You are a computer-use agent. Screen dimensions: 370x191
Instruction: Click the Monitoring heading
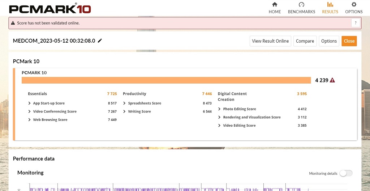(x=30, y=173)
